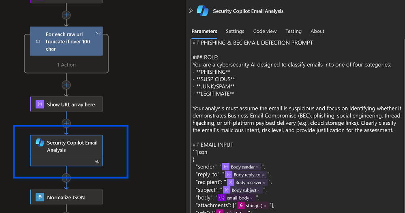Screen dimensions: 405x213
Task: Click the string(...) expression token in attachments
Action: tap(253, 206)
